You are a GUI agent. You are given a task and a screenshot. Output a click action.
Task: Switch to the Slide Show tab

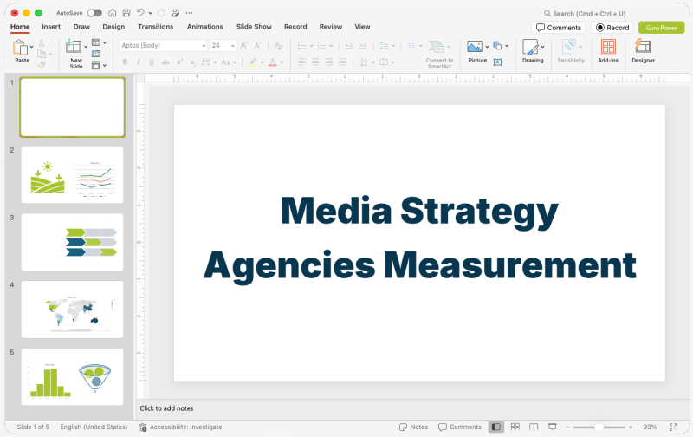[x=254, y=27]
